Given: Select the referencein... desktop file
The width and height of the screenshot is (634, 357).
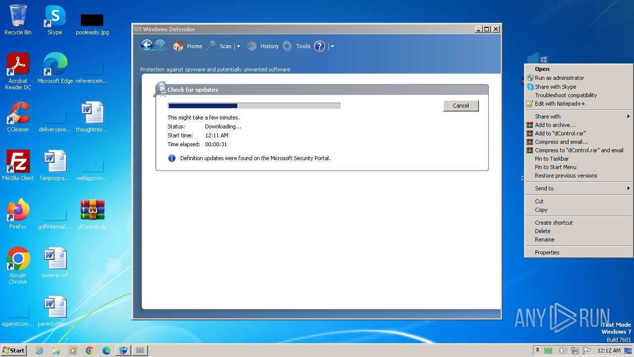Looking at the screenshot, I should coord(92,72).
